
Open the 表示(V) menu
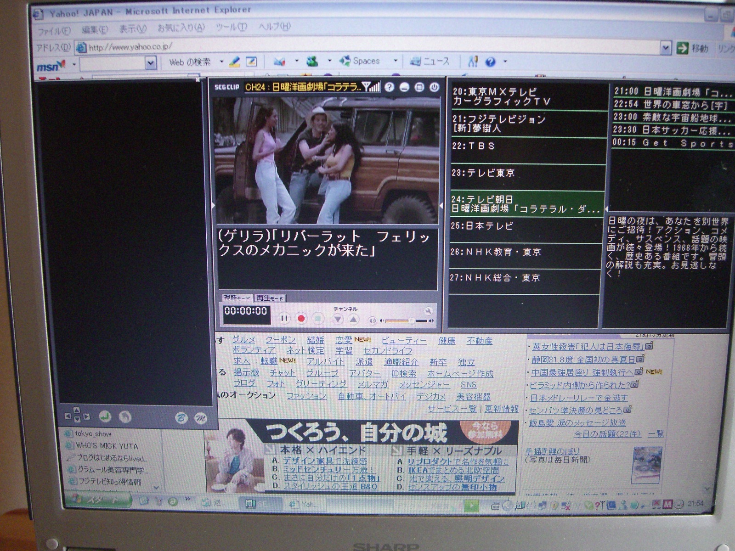coord(133,29)
